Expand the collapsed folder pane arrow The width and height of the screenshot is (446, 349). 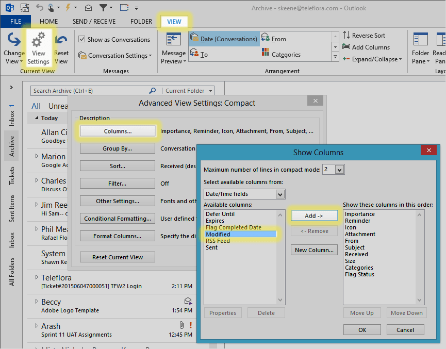pos(11,87)
